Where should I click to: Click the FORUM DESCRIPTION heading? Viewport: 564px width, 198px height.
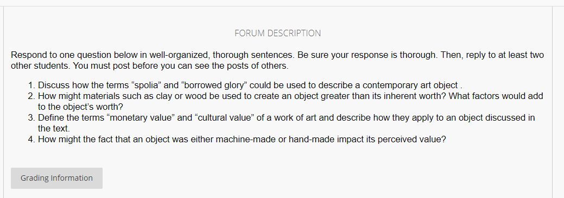coord(278,34)
